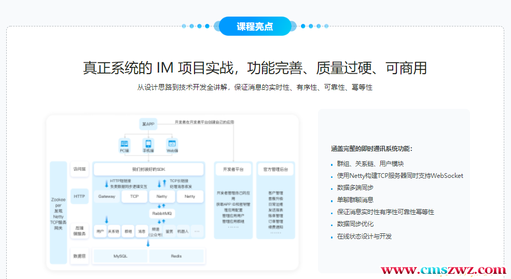Click the 手机端 mobile phone icon
Viewport: 511px width, 279px height.
pos(148,144)
